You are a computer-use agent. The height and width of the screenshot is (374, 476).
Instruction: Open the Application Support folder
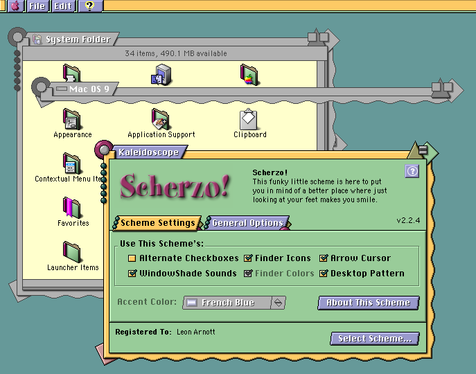point(161,119)
